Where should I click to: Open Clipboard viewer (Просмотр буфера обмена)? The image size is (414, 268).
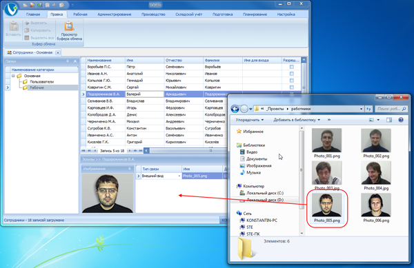(69, 31)
